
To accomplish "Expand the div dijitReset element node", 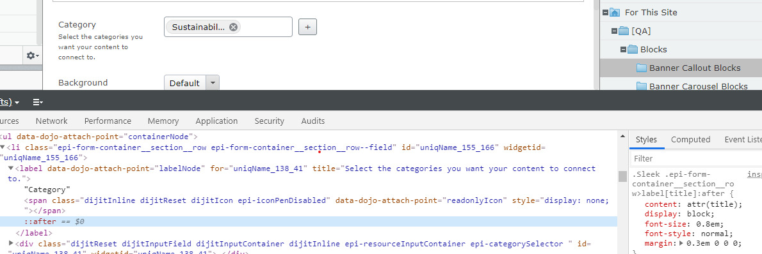I will [x=12, y=243].
